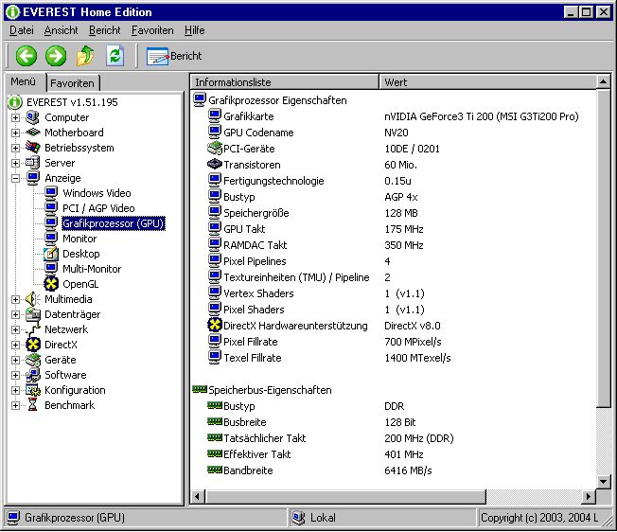
Task: Expand the Datenträger tree node
Action: click(15, 314)
